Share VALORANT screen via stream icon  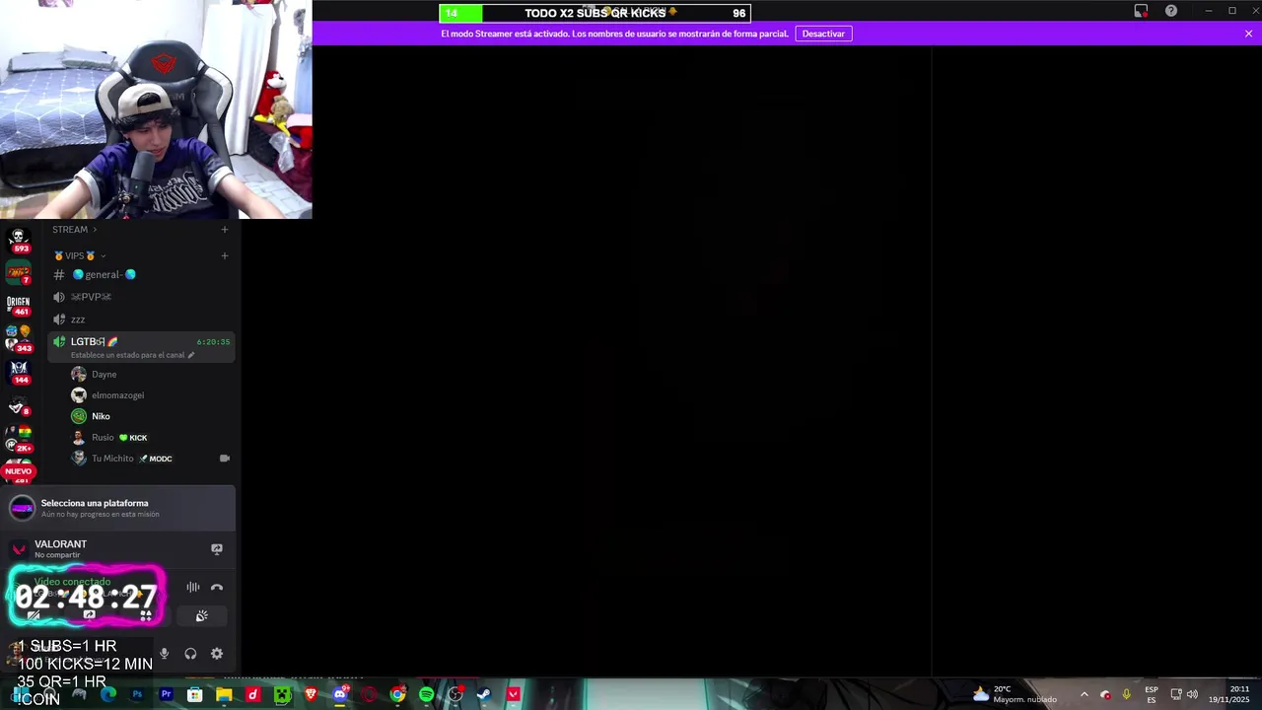[217, 549]
